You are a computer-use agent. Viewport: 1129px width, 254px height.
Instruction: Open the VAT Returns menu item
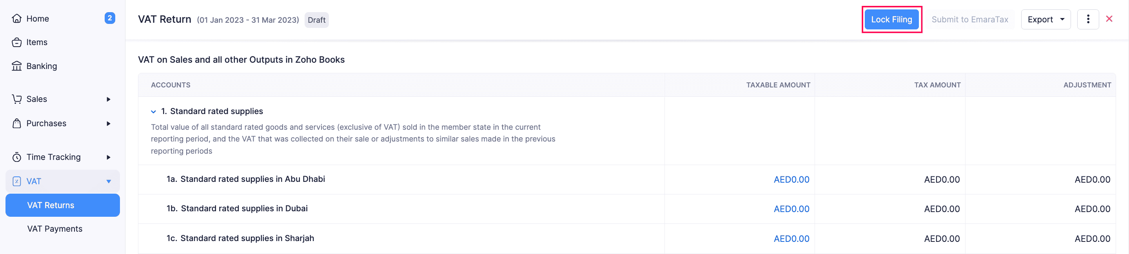click(51, 205)
